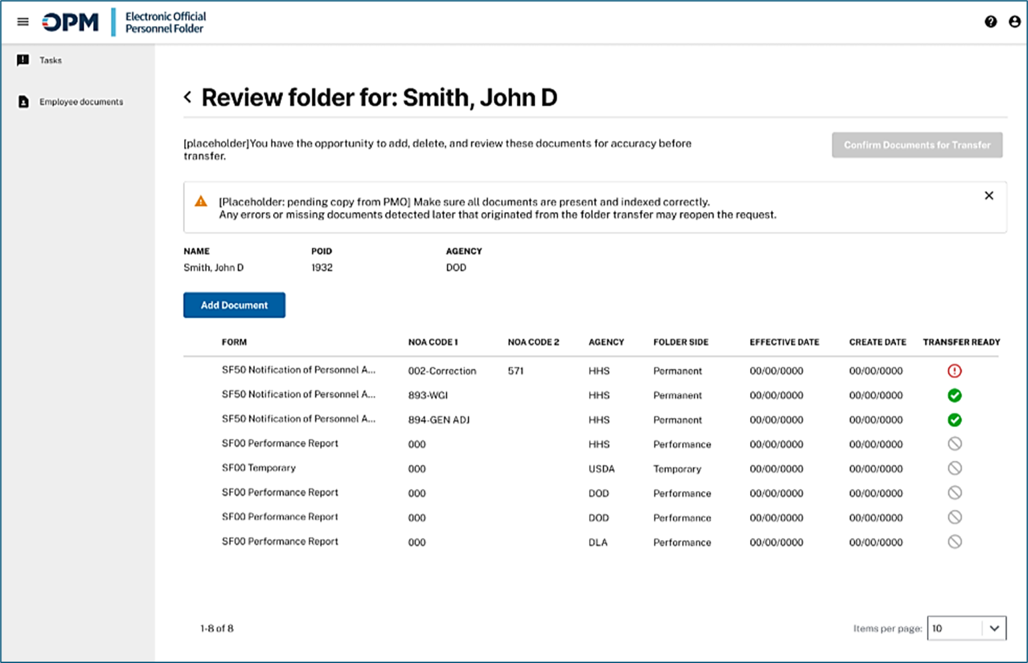Click the OPM logo

coord(70,22)
